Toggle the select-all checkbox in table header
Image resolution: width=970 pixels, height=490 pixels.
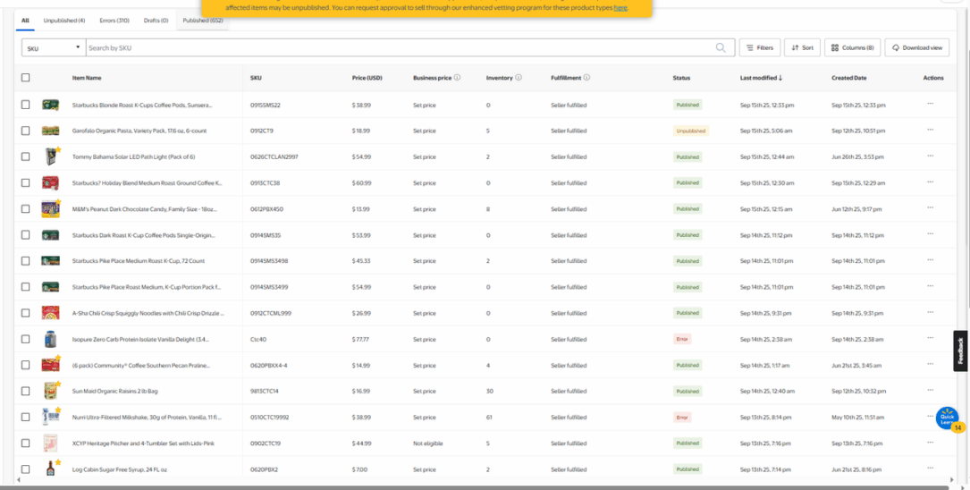tap(26, 78)
